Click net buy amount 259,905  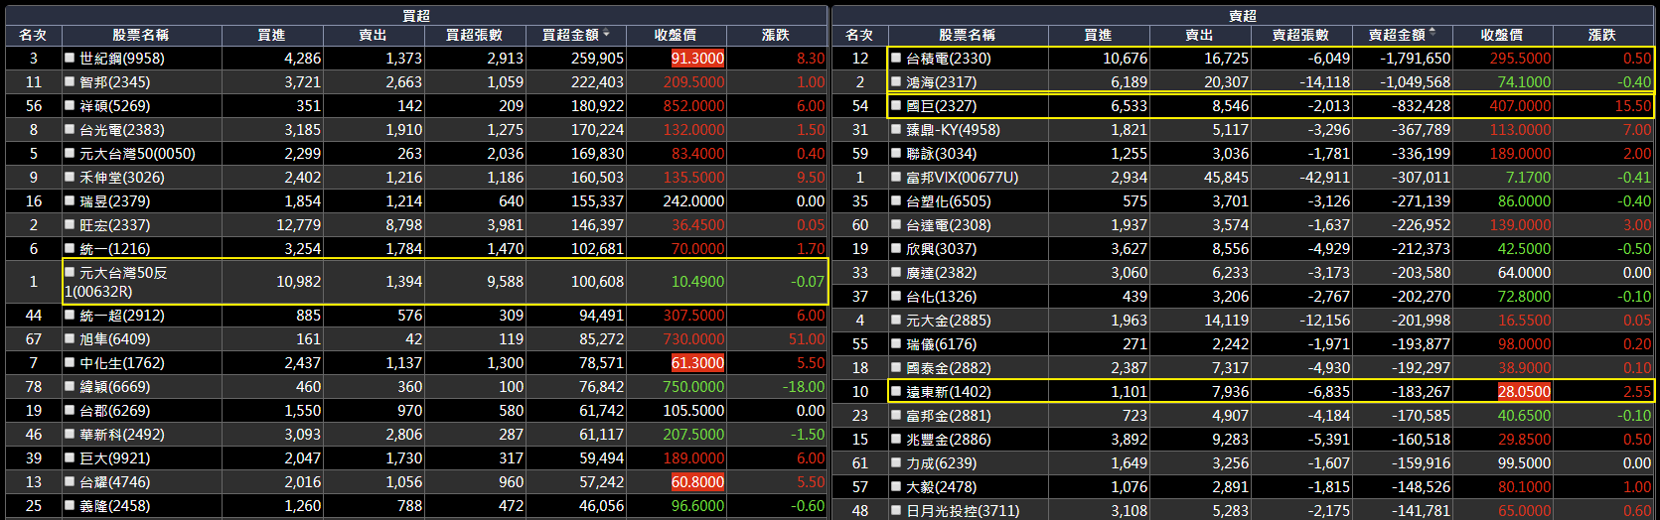tap(597, 59)
